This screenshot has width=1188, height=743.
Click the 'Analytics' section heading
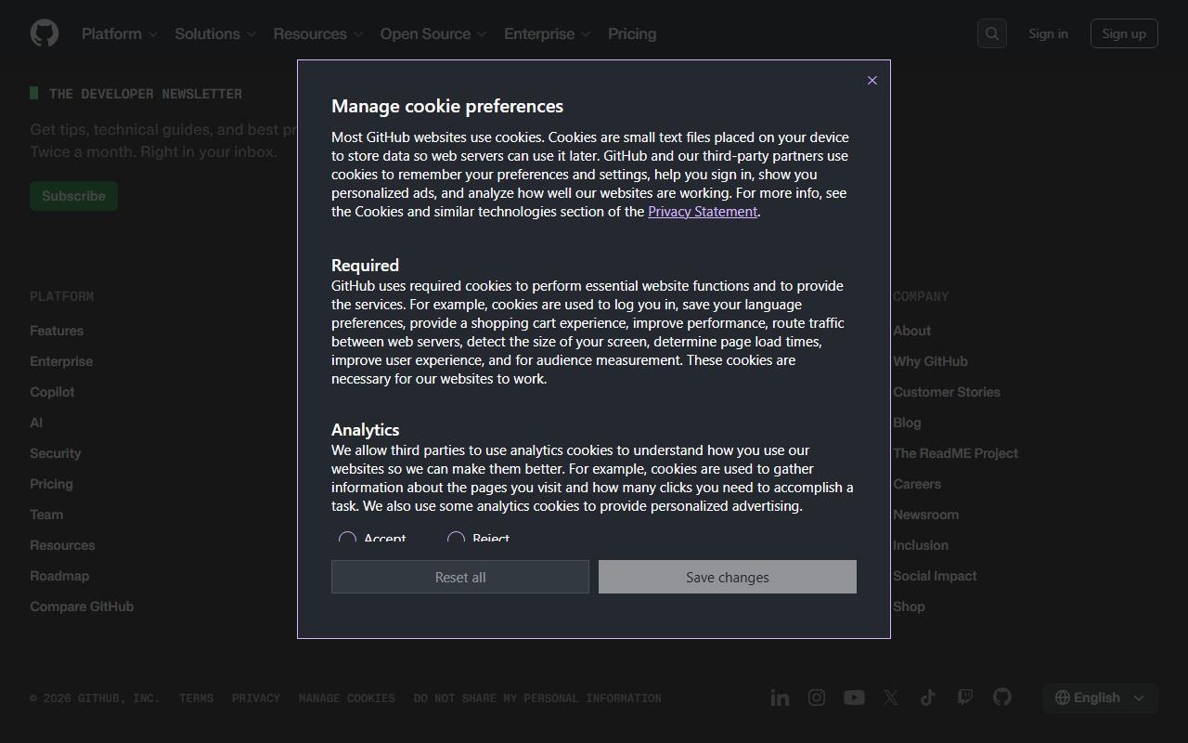pos(365,430)
